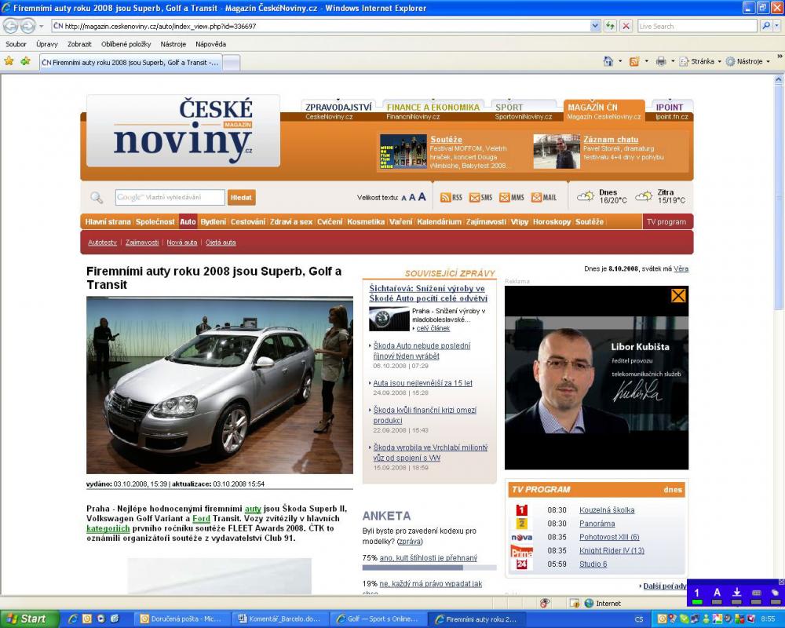
Task: Select smallest text size A
Action: [404, 199]
